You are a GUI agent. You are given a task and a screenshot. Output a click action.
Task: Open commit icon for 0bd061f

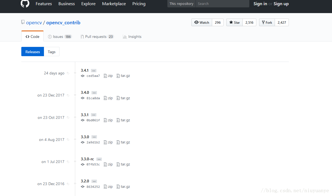coord(83,120)
